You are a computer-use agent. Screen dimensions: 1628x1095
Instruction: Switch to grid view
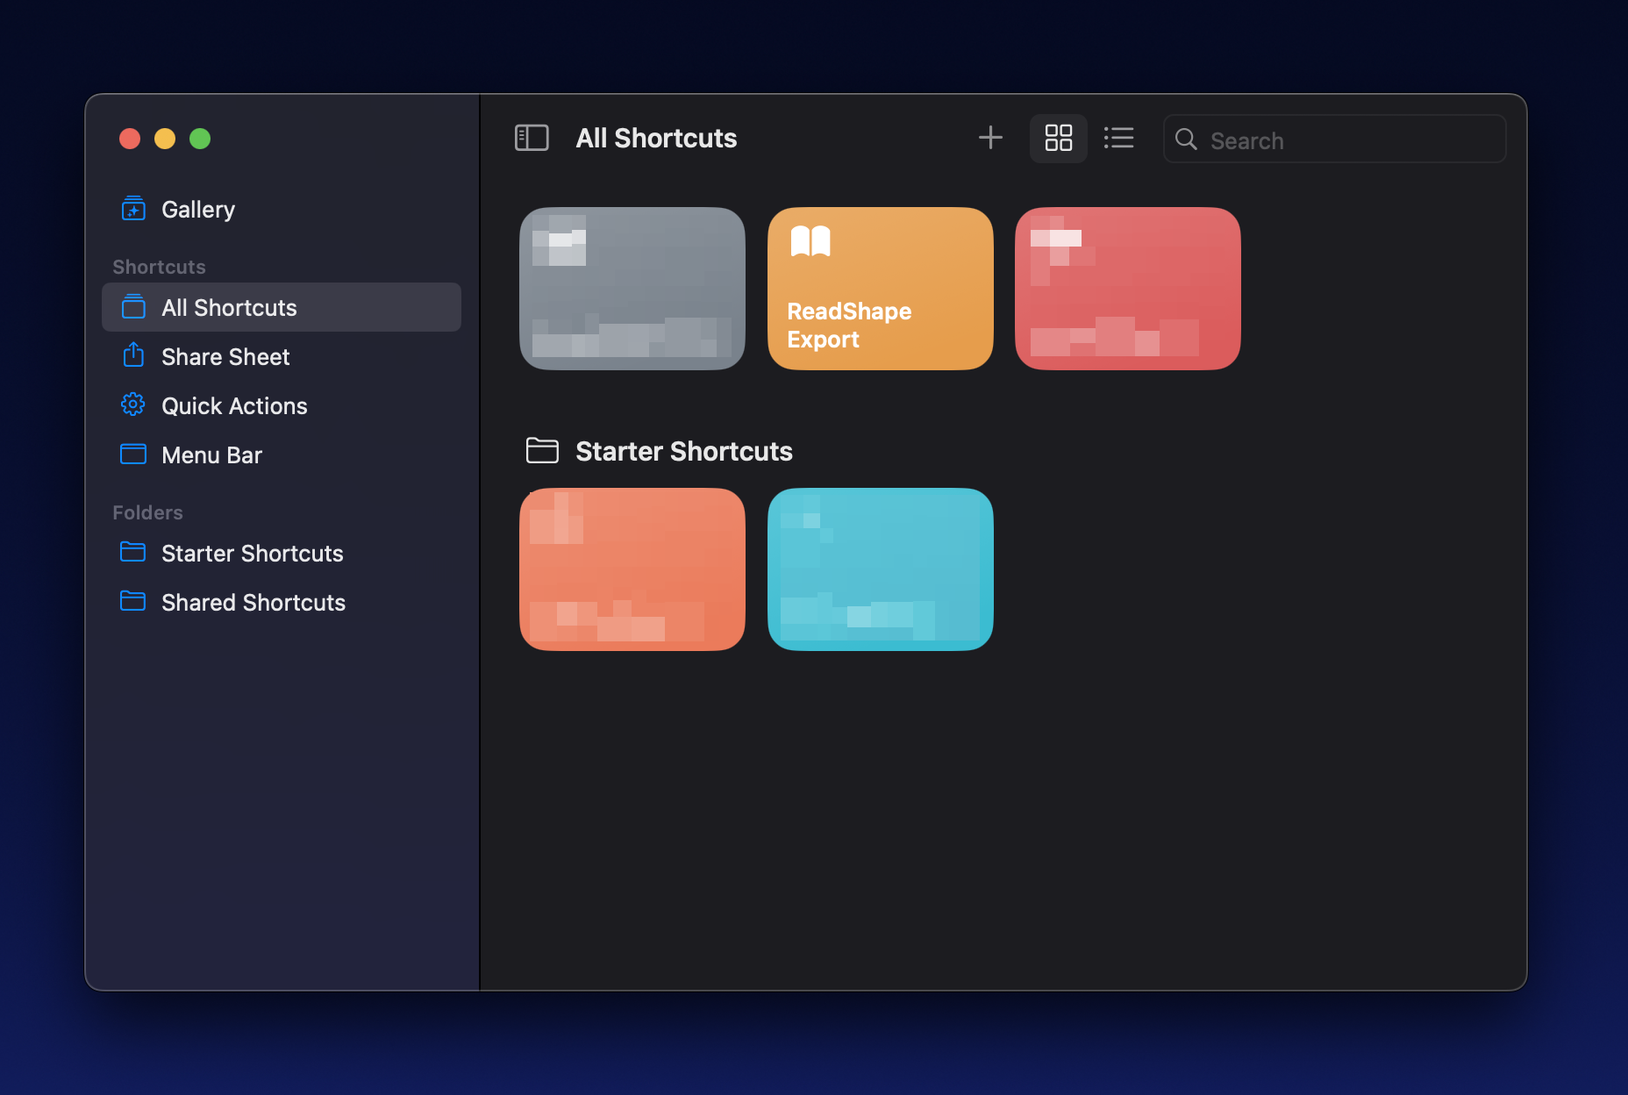(1058, 138)
